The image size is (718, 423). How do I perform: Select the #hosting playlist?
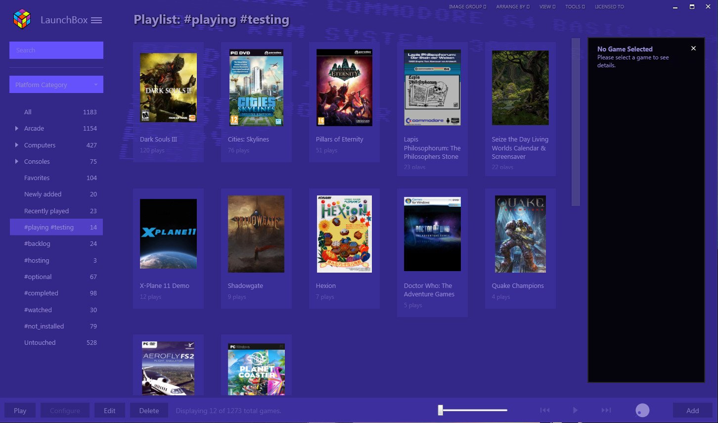[x=56, y=260]
